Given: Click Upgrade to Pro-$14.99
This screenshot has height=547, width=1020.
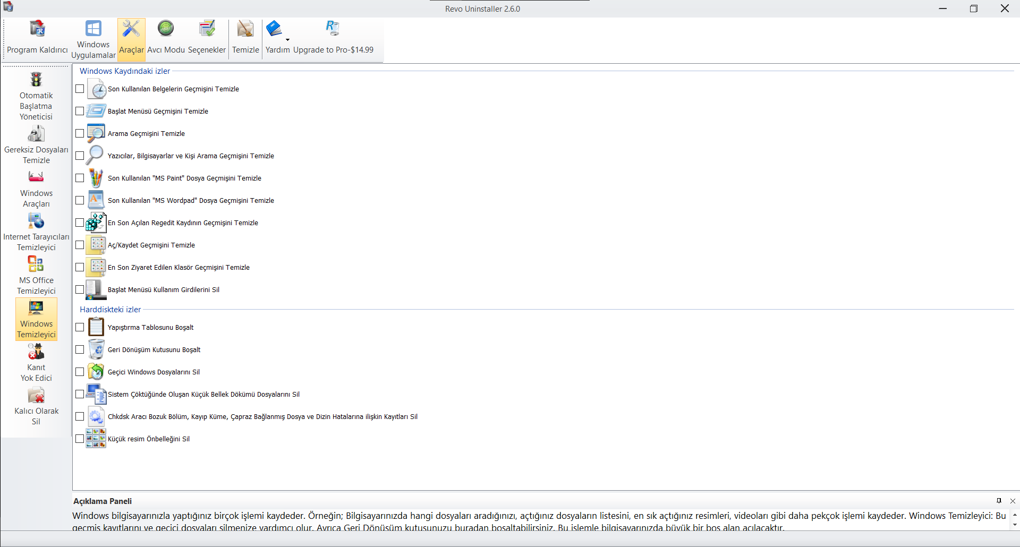Looking at the screenshot, I should pos(333,38).
